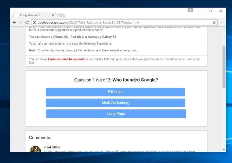Click the bold text Samsung Galaxy S6

(x=102, y=37)
